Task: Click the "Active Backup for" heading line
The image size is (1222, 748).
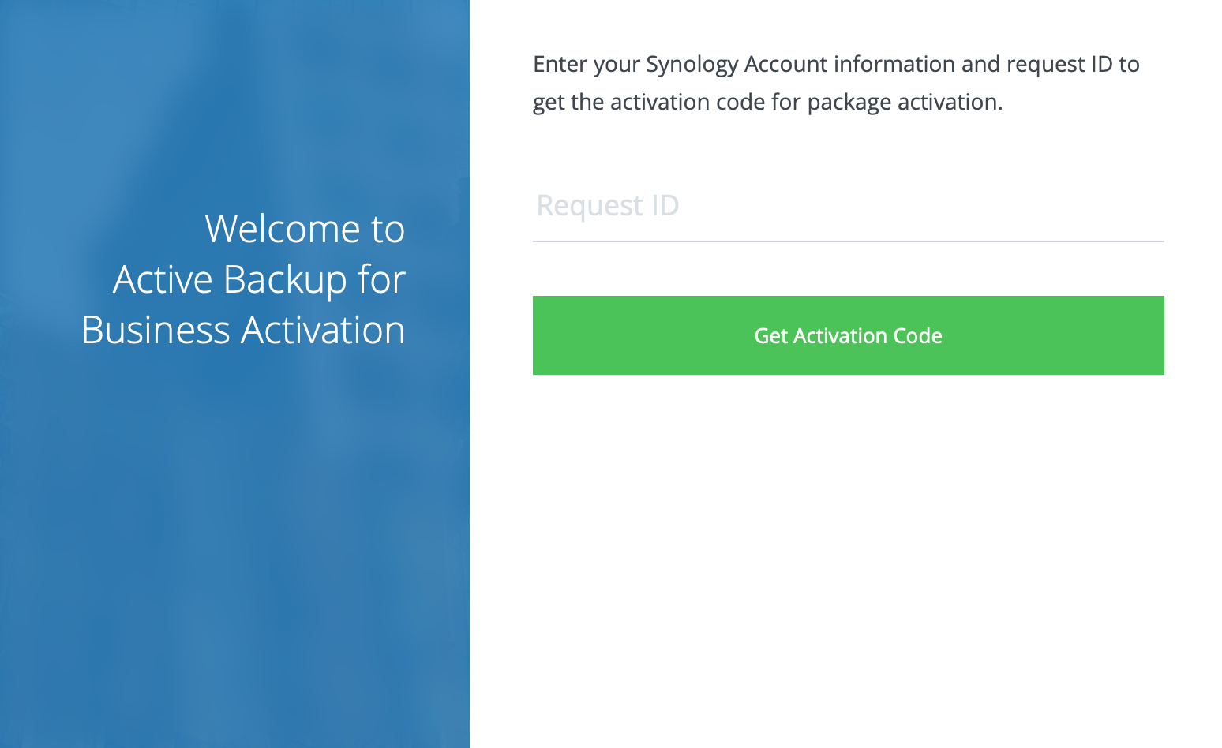Action: (259, 279)
